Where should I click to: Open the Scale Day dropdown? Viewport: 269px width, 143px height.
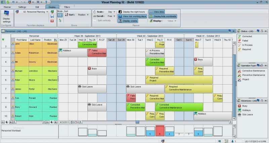pos(114,12)
